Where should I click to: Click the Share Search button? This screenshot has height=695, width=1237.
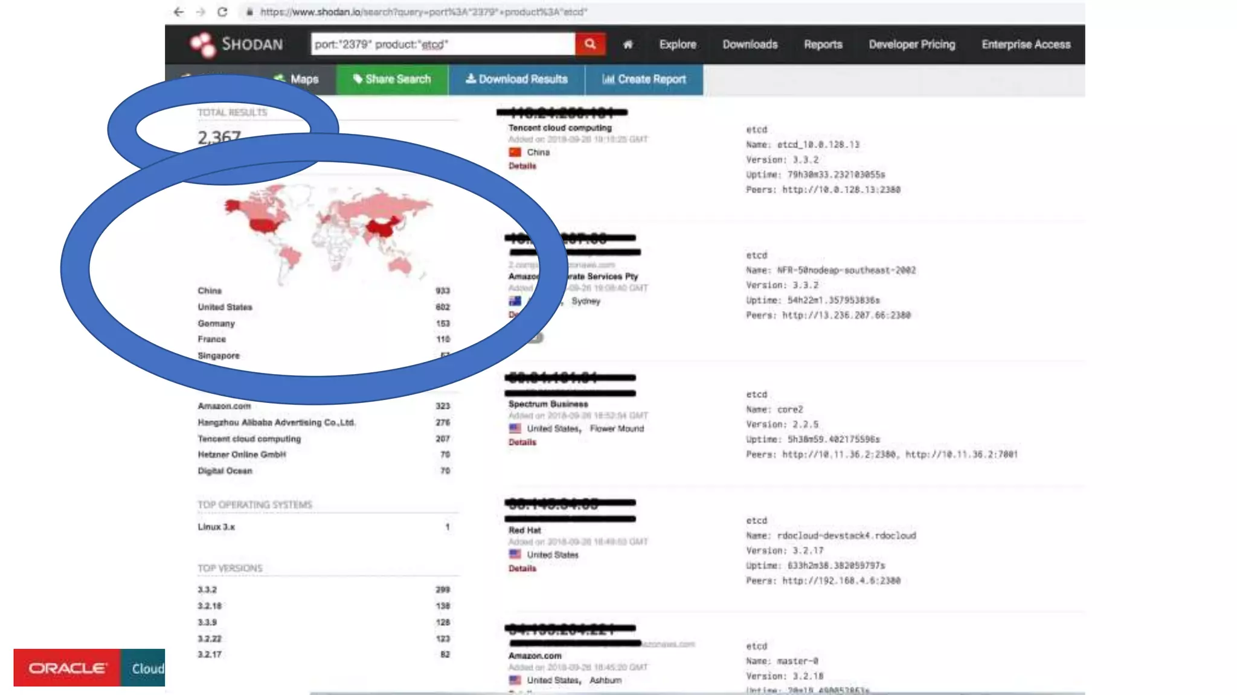click(392, 79)
